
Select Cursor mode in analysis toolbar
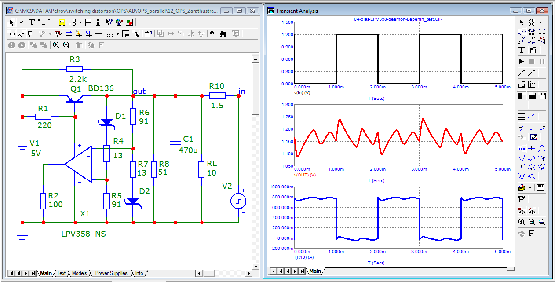pyautogui.click(x=532, y=32)
